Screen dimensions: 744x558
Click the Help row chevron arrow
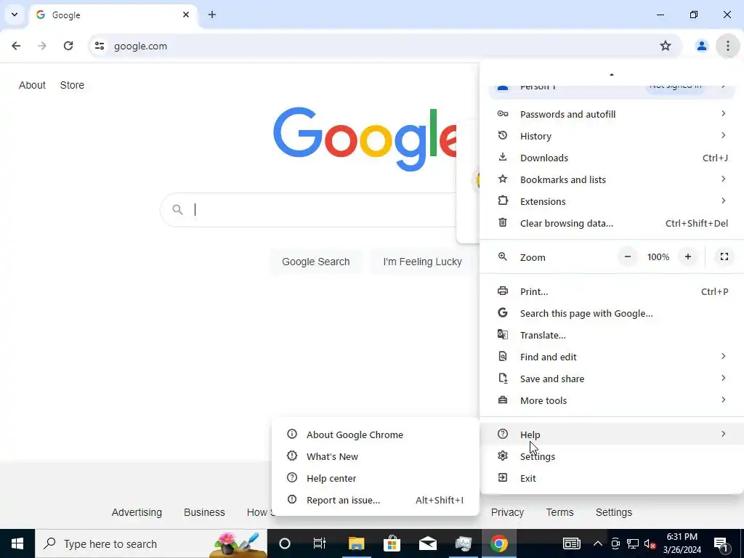[x=723, y=434]
